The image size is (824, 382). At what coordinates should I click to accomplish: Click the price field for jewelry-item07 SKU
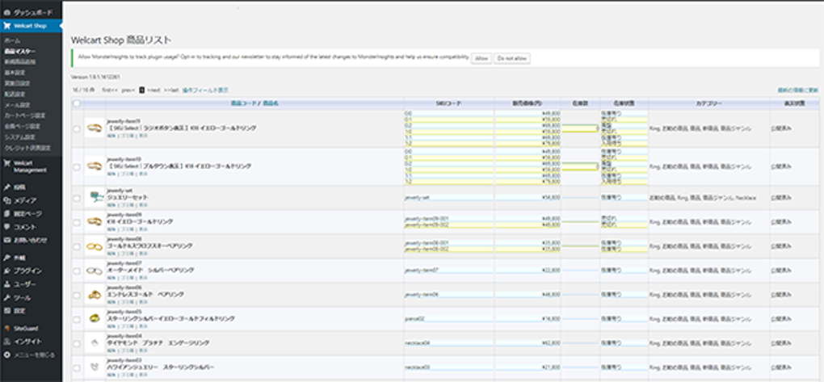point(528,271)
